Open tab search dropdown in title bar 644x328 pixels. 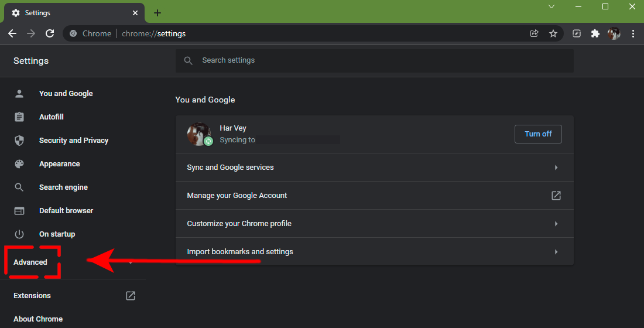551,7
